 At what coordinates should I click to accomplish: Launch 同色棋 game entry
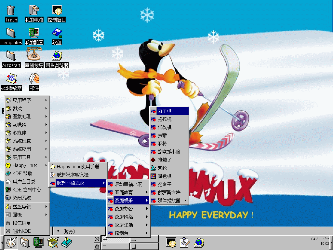pyautogui.click(x=169, y=176)
